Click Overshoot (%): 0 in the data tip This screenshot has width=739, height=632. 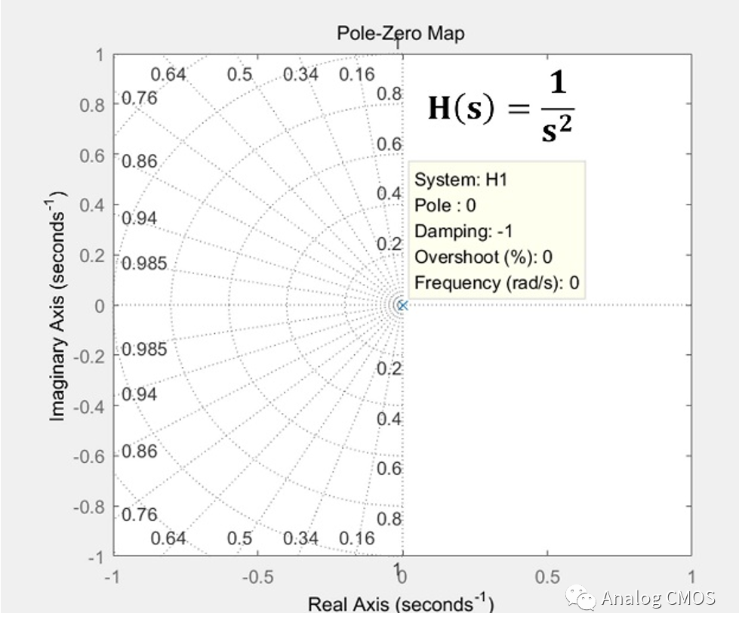pos(483,257)
